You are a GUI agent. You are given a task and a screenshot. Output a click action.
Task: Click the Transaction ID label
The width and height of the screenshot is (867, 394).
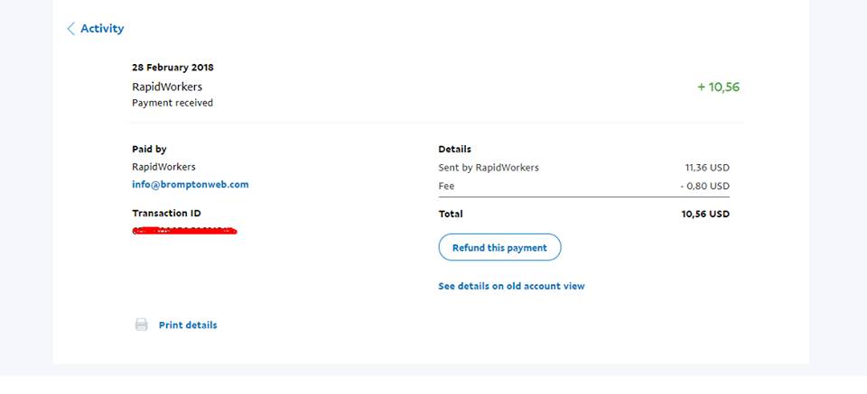166,214
